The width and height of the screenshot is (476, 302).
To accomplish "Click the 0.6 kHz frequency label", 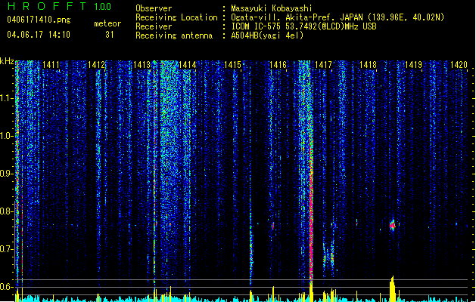I will tap(7, 287).
